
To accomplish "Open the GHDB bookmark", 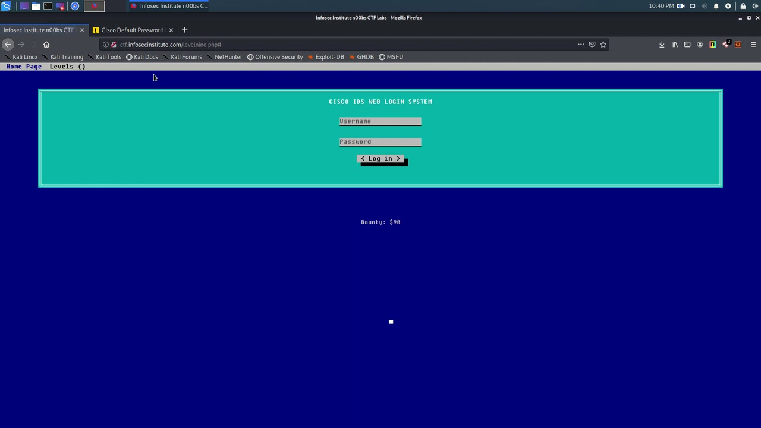I will pos(361,57).
